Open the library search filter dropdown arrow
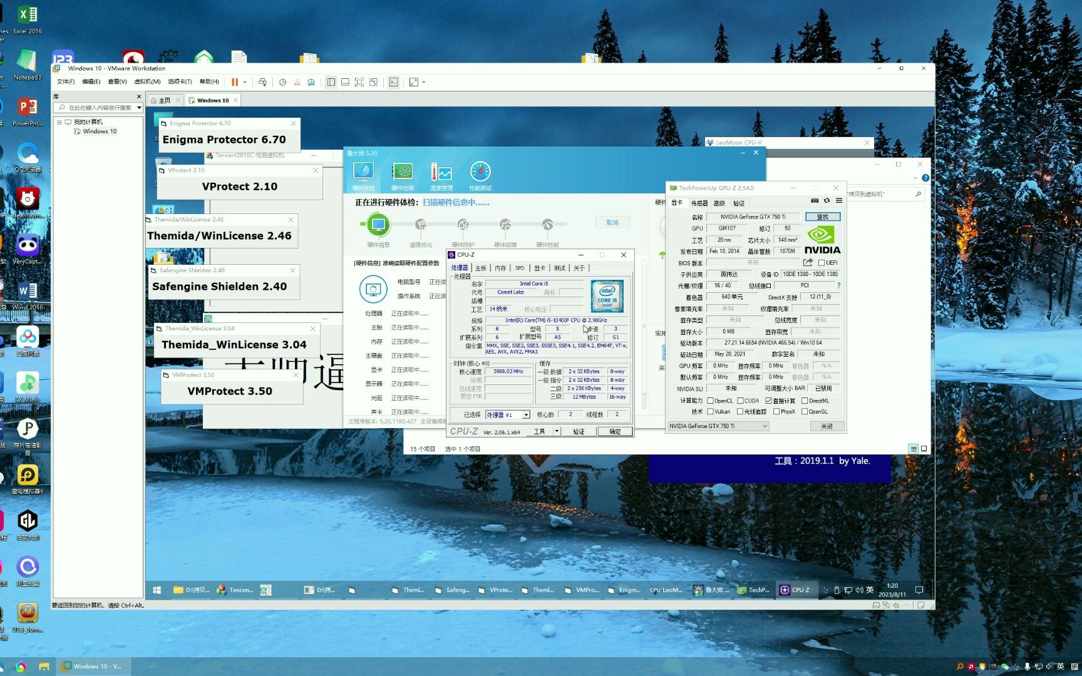The width and height of the screenshot is (1082, 676). [139, 108]
